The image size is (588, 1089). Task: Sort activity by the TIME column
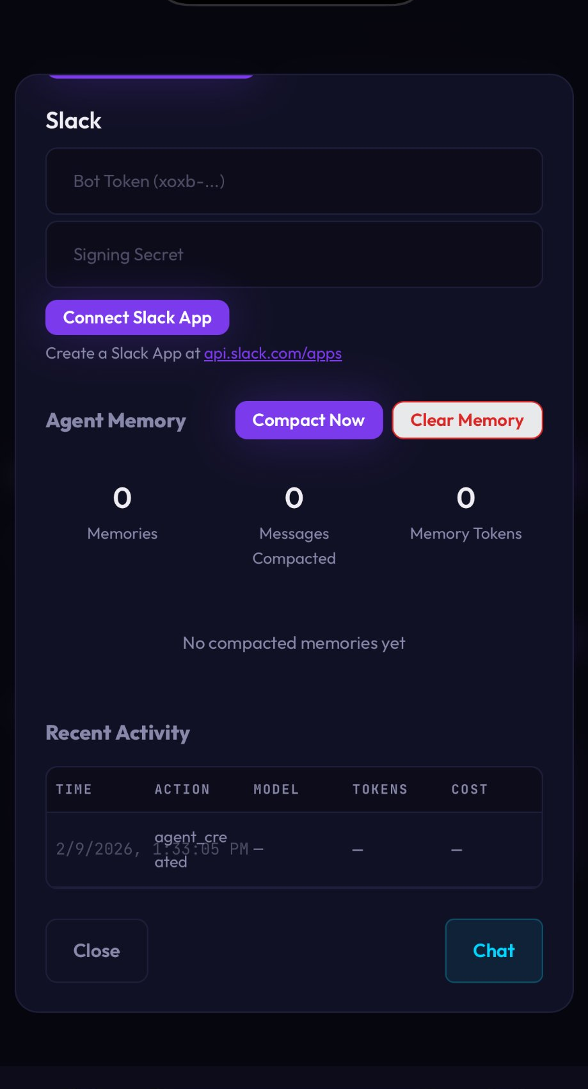click(74, 789)
